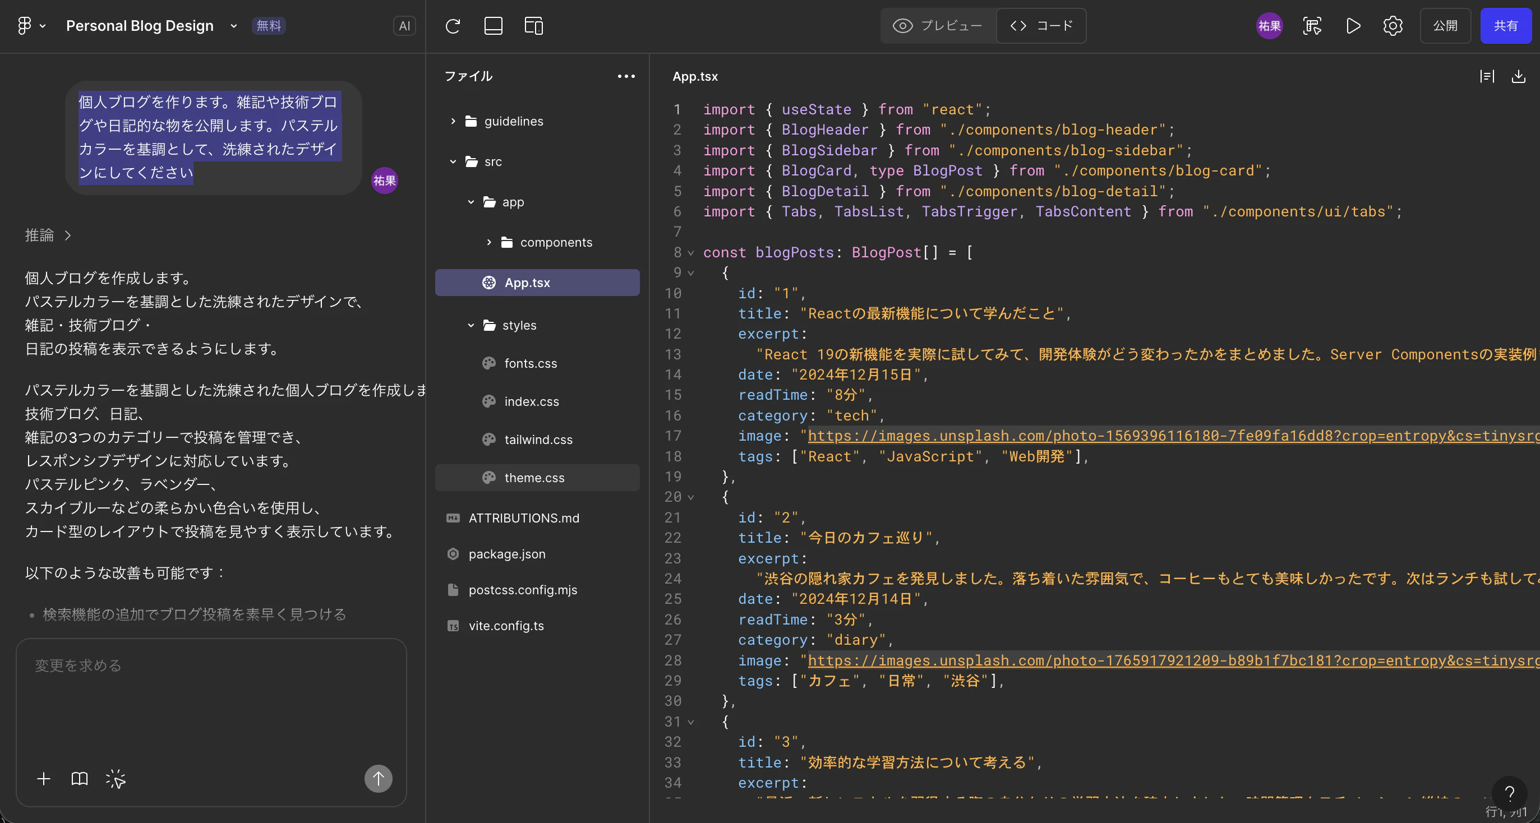This screenshot has height=823, width=1540.
Task: Click the 公開 publish button
Action: click(x=1445, y=26)
